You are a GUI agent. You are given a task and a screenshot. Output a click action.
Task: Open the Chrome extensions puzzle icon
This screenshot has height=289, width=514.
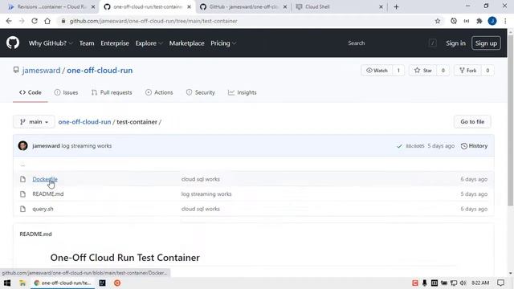pyautogui.click(x=479, y=21)
